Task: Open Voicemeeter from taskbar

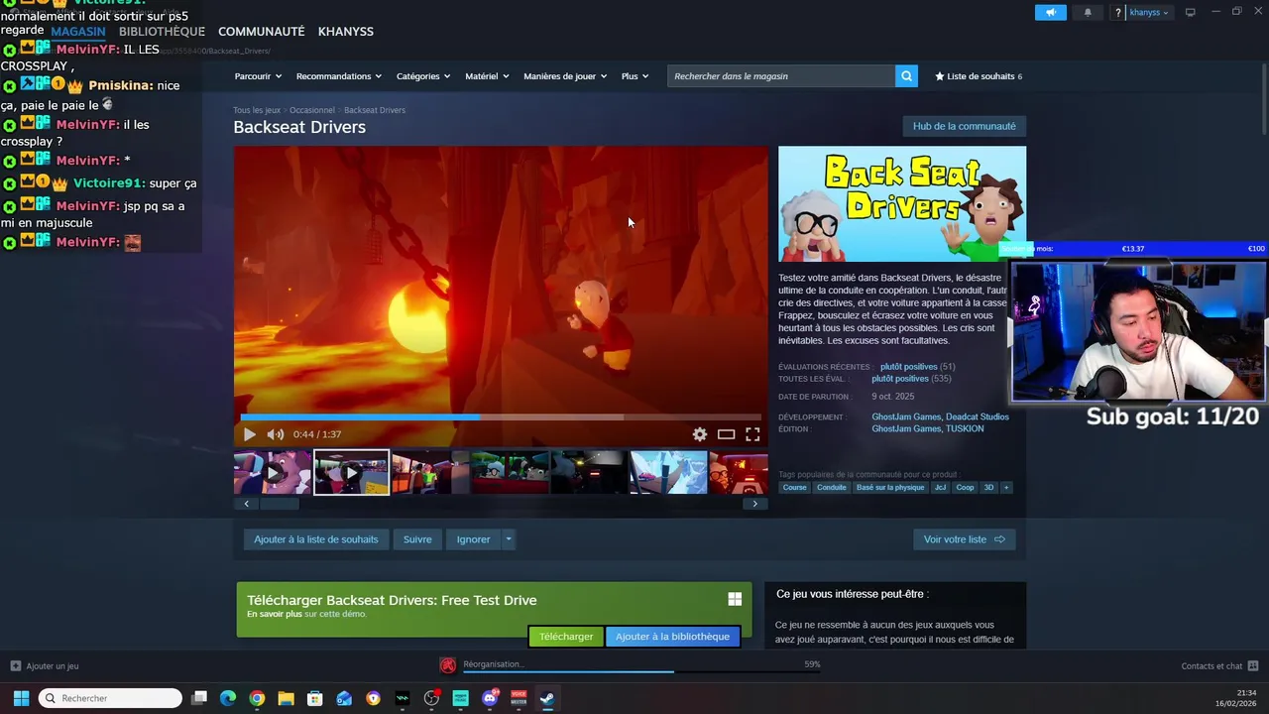Action: [x=519, y=698]
